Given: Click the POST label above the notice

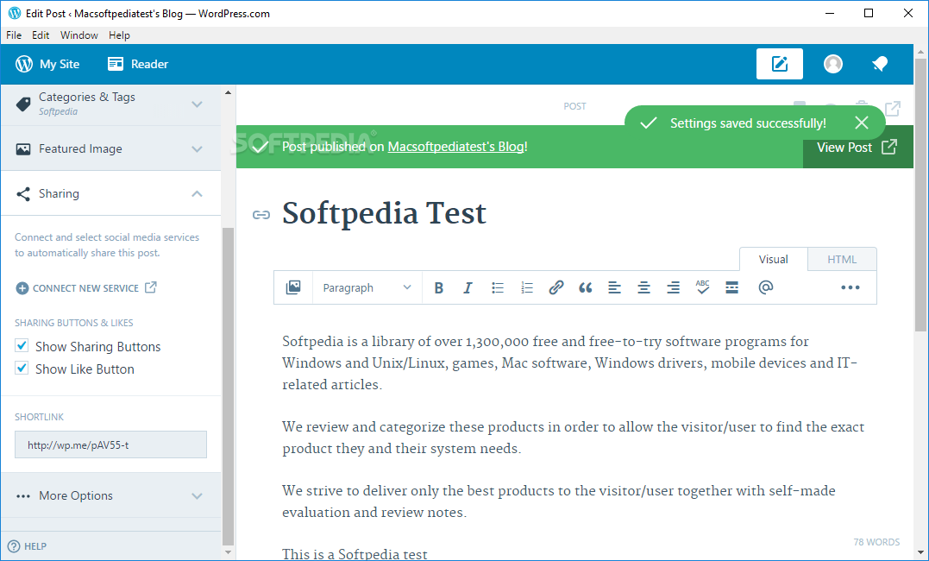Looking at the screenshot, I should coord(574,106).
